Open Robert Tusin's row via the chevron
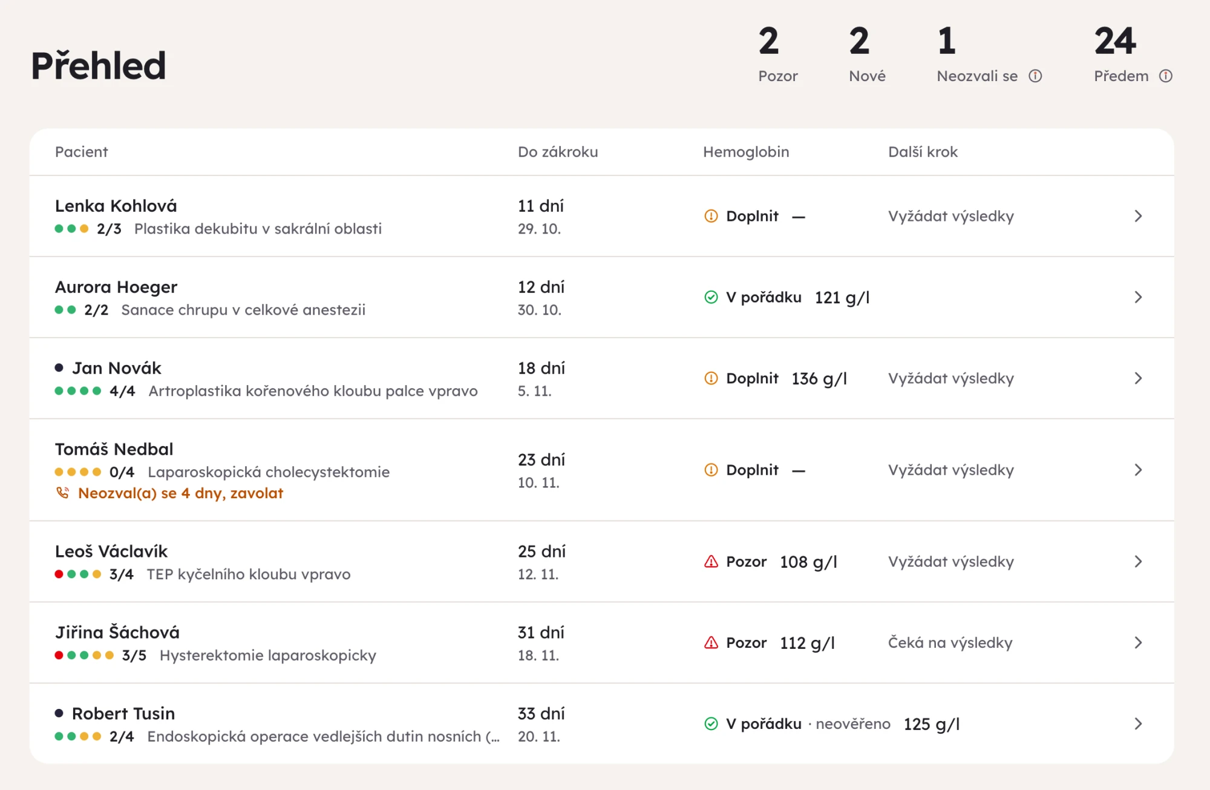Image resolution: width=1210 pixels, height=790 pixels. 1138,724
